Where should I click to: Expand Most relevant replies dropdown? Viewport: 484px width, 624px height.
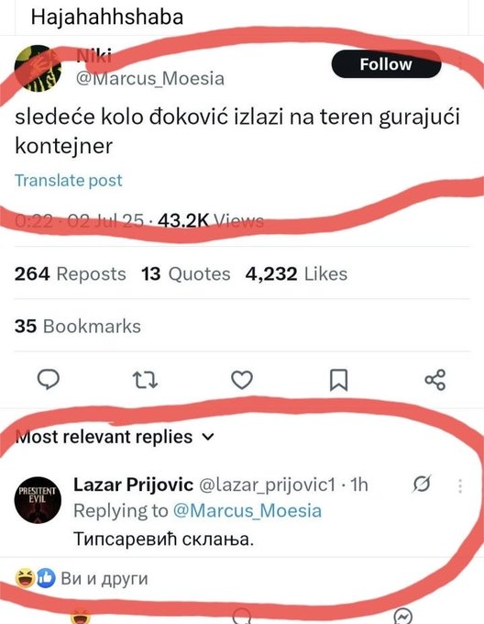click(115, 437)
